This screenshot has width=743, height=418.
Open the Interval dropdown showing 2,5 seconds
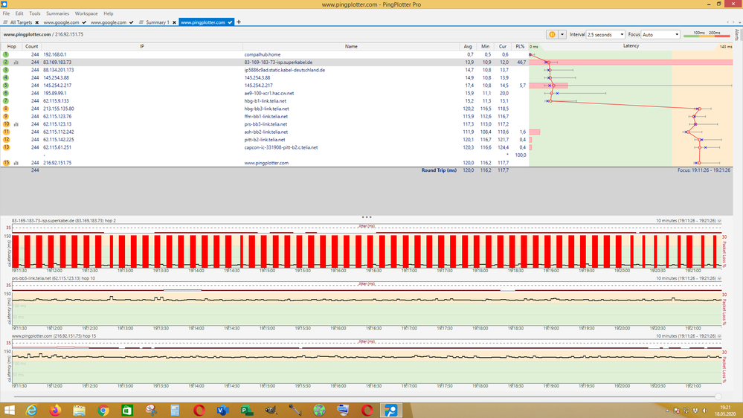(x=605, y=34)
